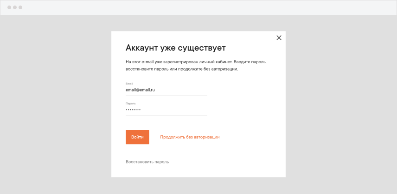Click the masked password dots
The width and height of the screenshot is (397, 194).
pyautogui.click(x=133, y=110)
